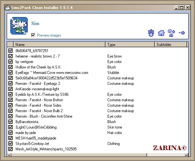Image resolution: width=195 pixels, height=161 pixels.
Task: Maximize the Clean Installer window
Action: tap(181, 8)
